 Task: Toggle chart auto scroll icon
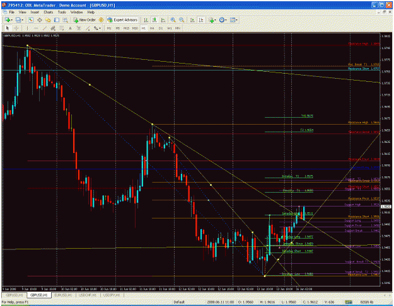(192, 20)
